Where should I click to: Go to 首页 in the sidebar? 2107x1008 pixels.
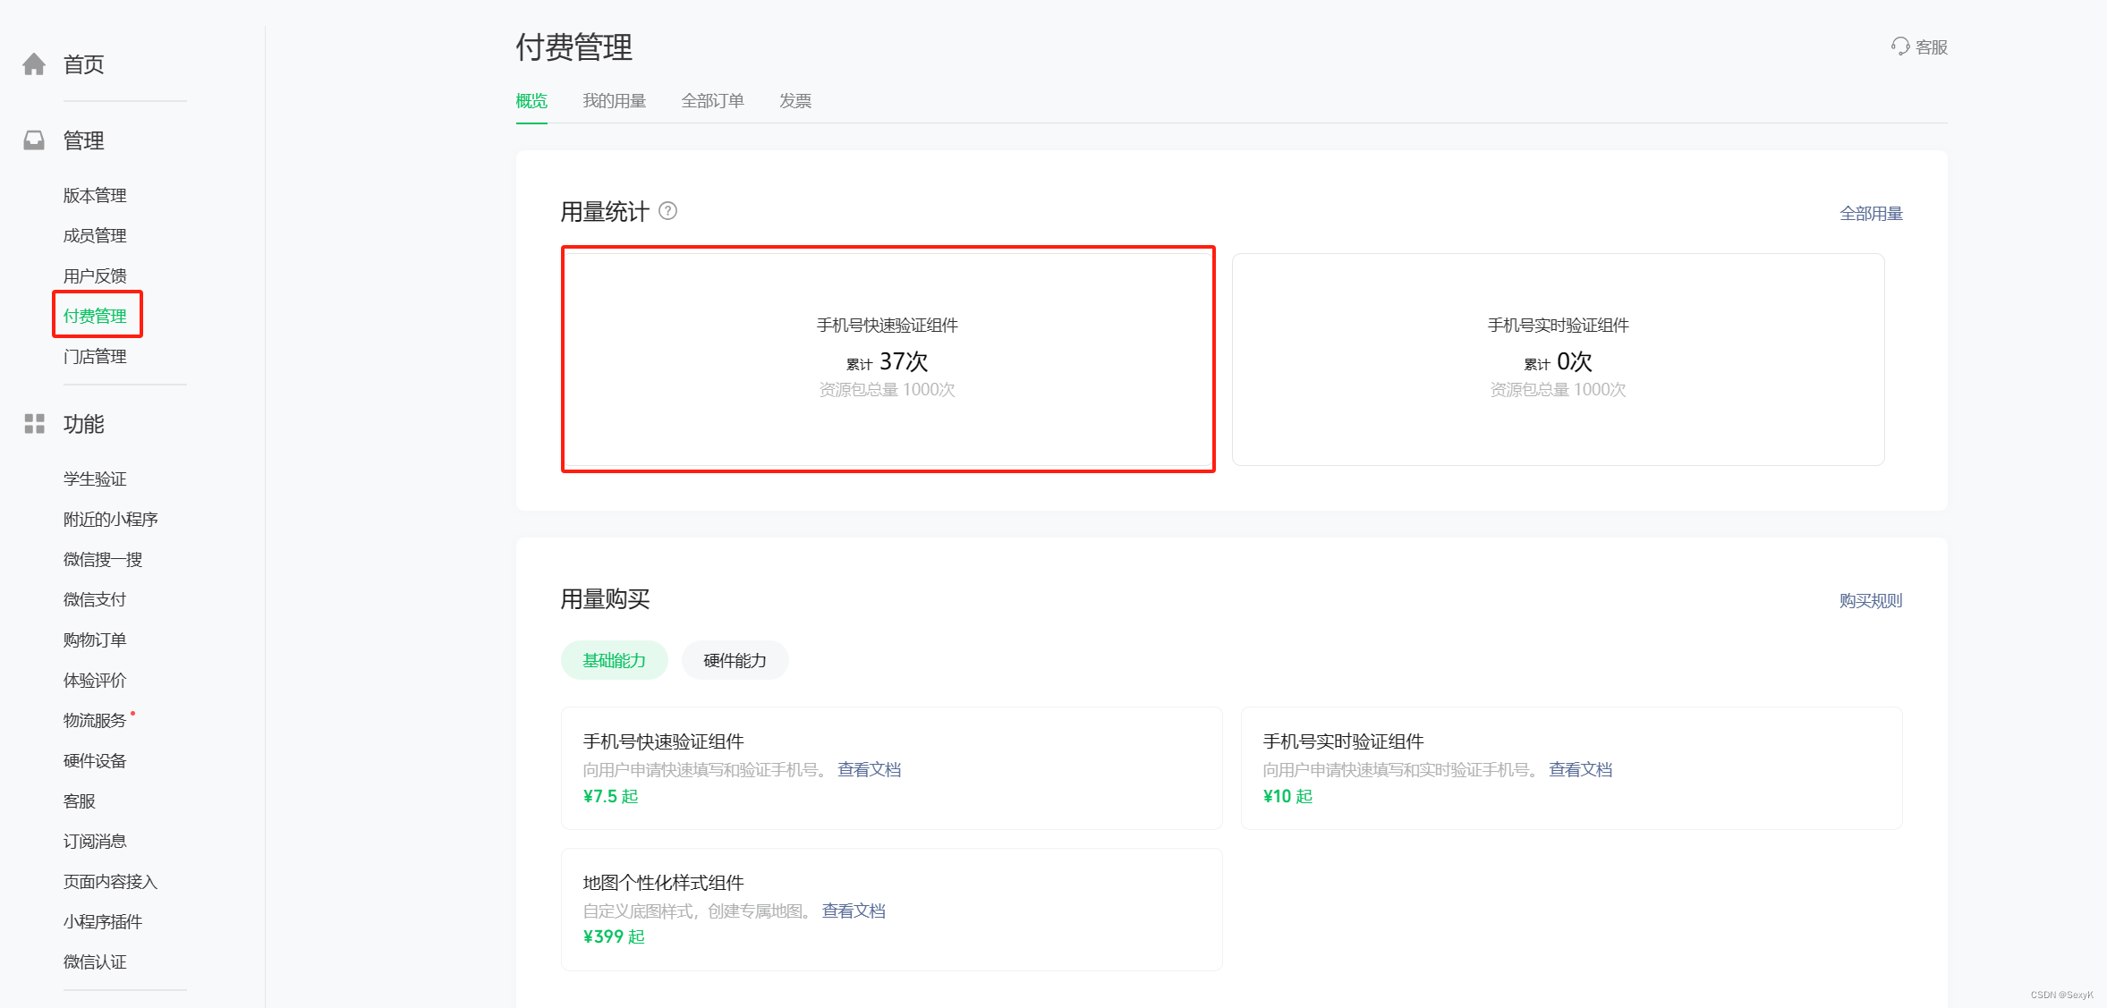[x=84, y=64]
